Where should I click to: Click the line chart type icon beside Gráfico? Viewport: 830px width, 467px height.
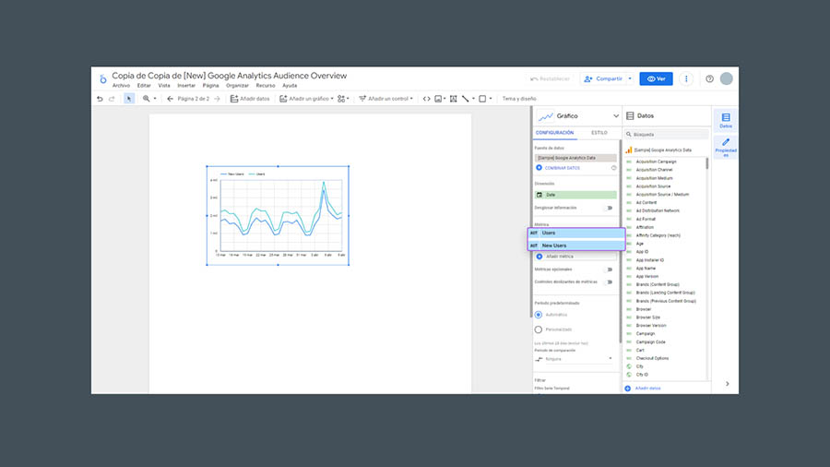pos(545,116)
